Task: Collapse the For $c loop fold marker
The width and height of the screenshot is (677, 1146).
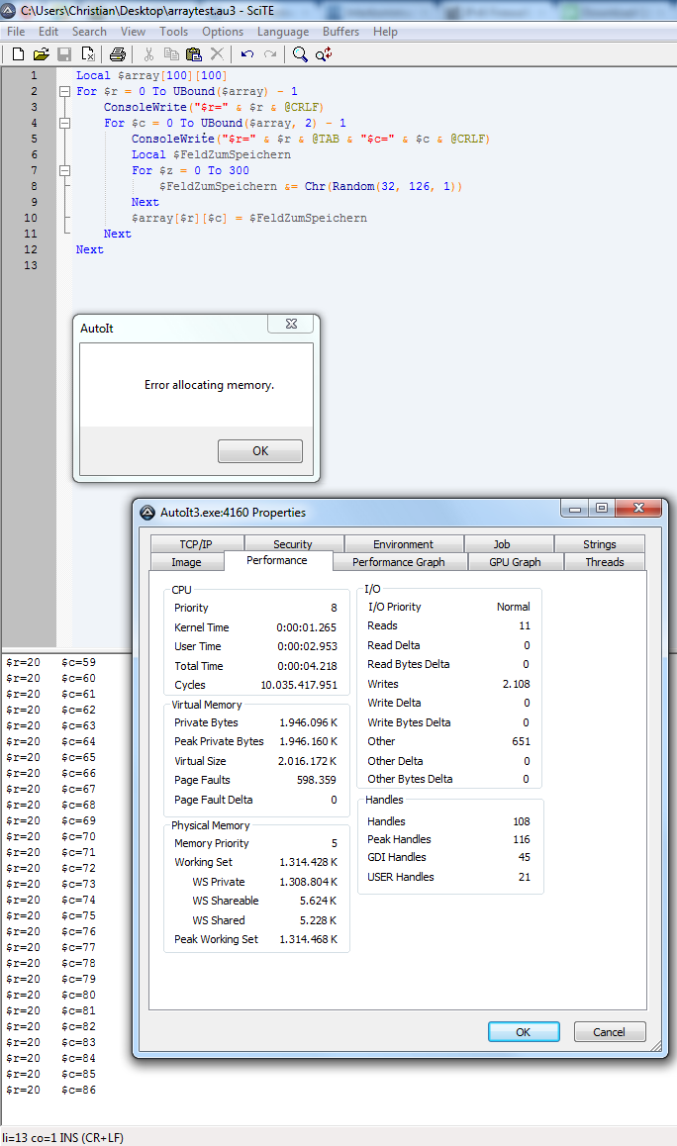Action: [x=65, y=123]
